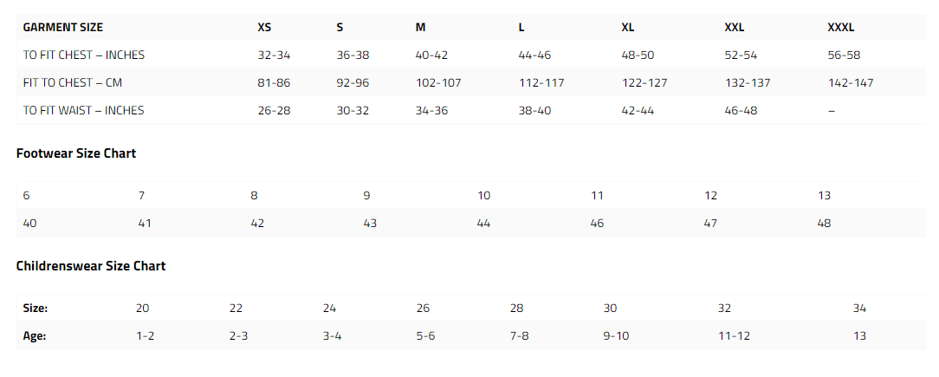Click the age 1-2 cell
This screenshot has width=939, height=377.
146,336
